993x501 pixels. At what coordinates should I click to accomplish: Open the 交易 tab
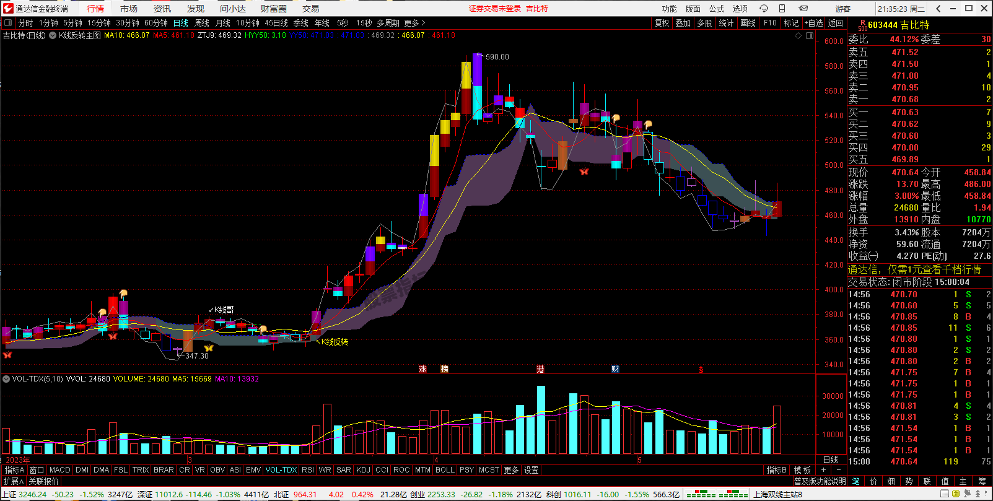coord(311,9)
